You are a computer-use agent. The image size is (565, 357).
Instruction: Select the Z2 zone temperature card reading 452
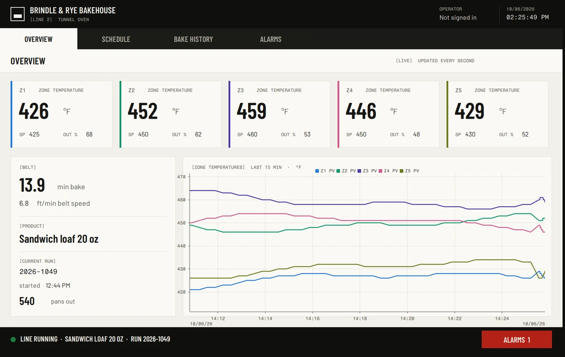point(170,114)
